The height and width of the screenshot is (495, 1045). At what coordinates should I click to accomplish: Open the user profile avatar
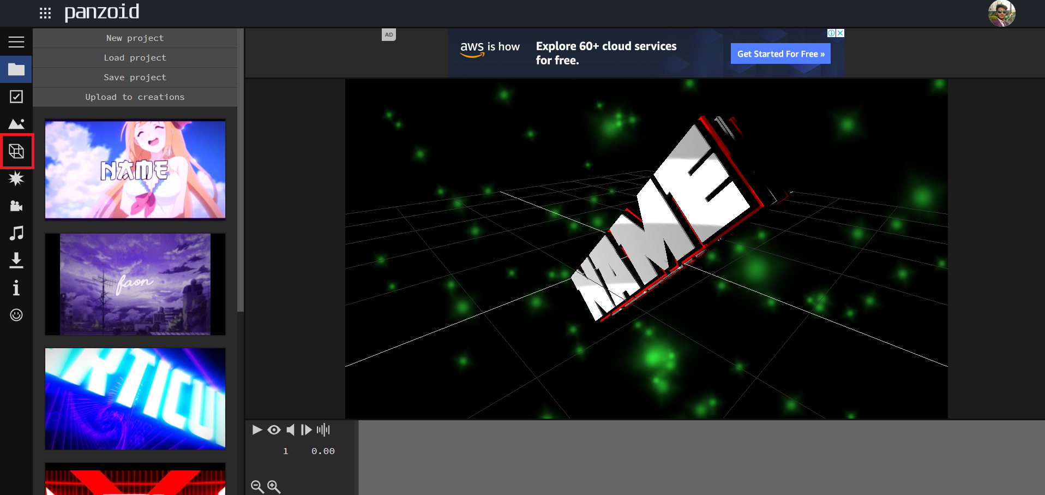(x=1002, y=13)
